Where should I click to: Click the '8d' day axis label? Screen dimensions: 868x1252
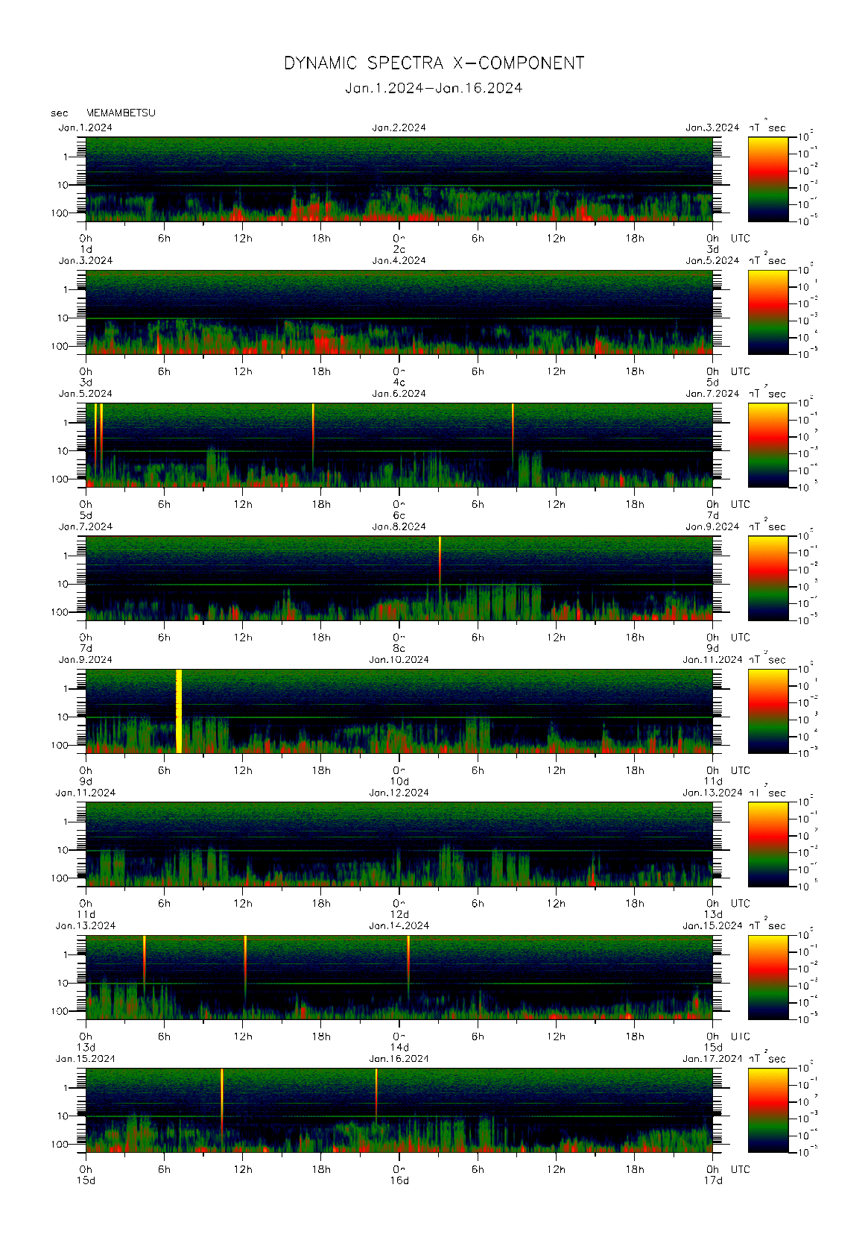click(399, 648)
